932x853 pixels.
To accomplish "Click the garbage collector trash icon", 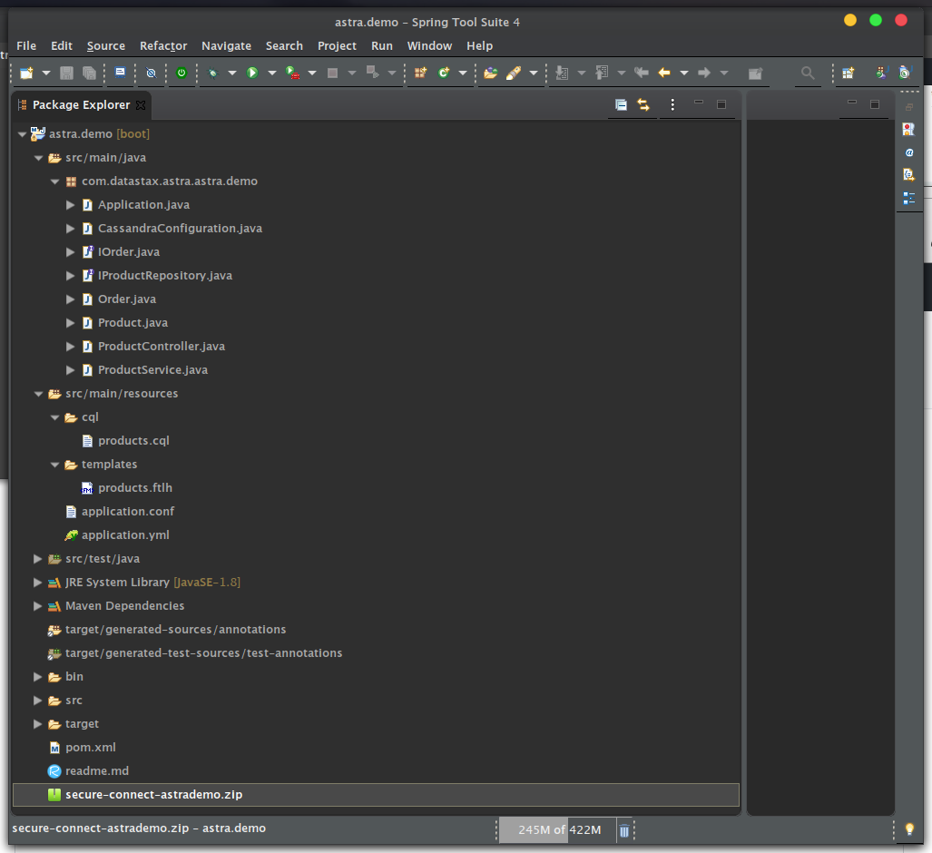I will click(624, 830).
